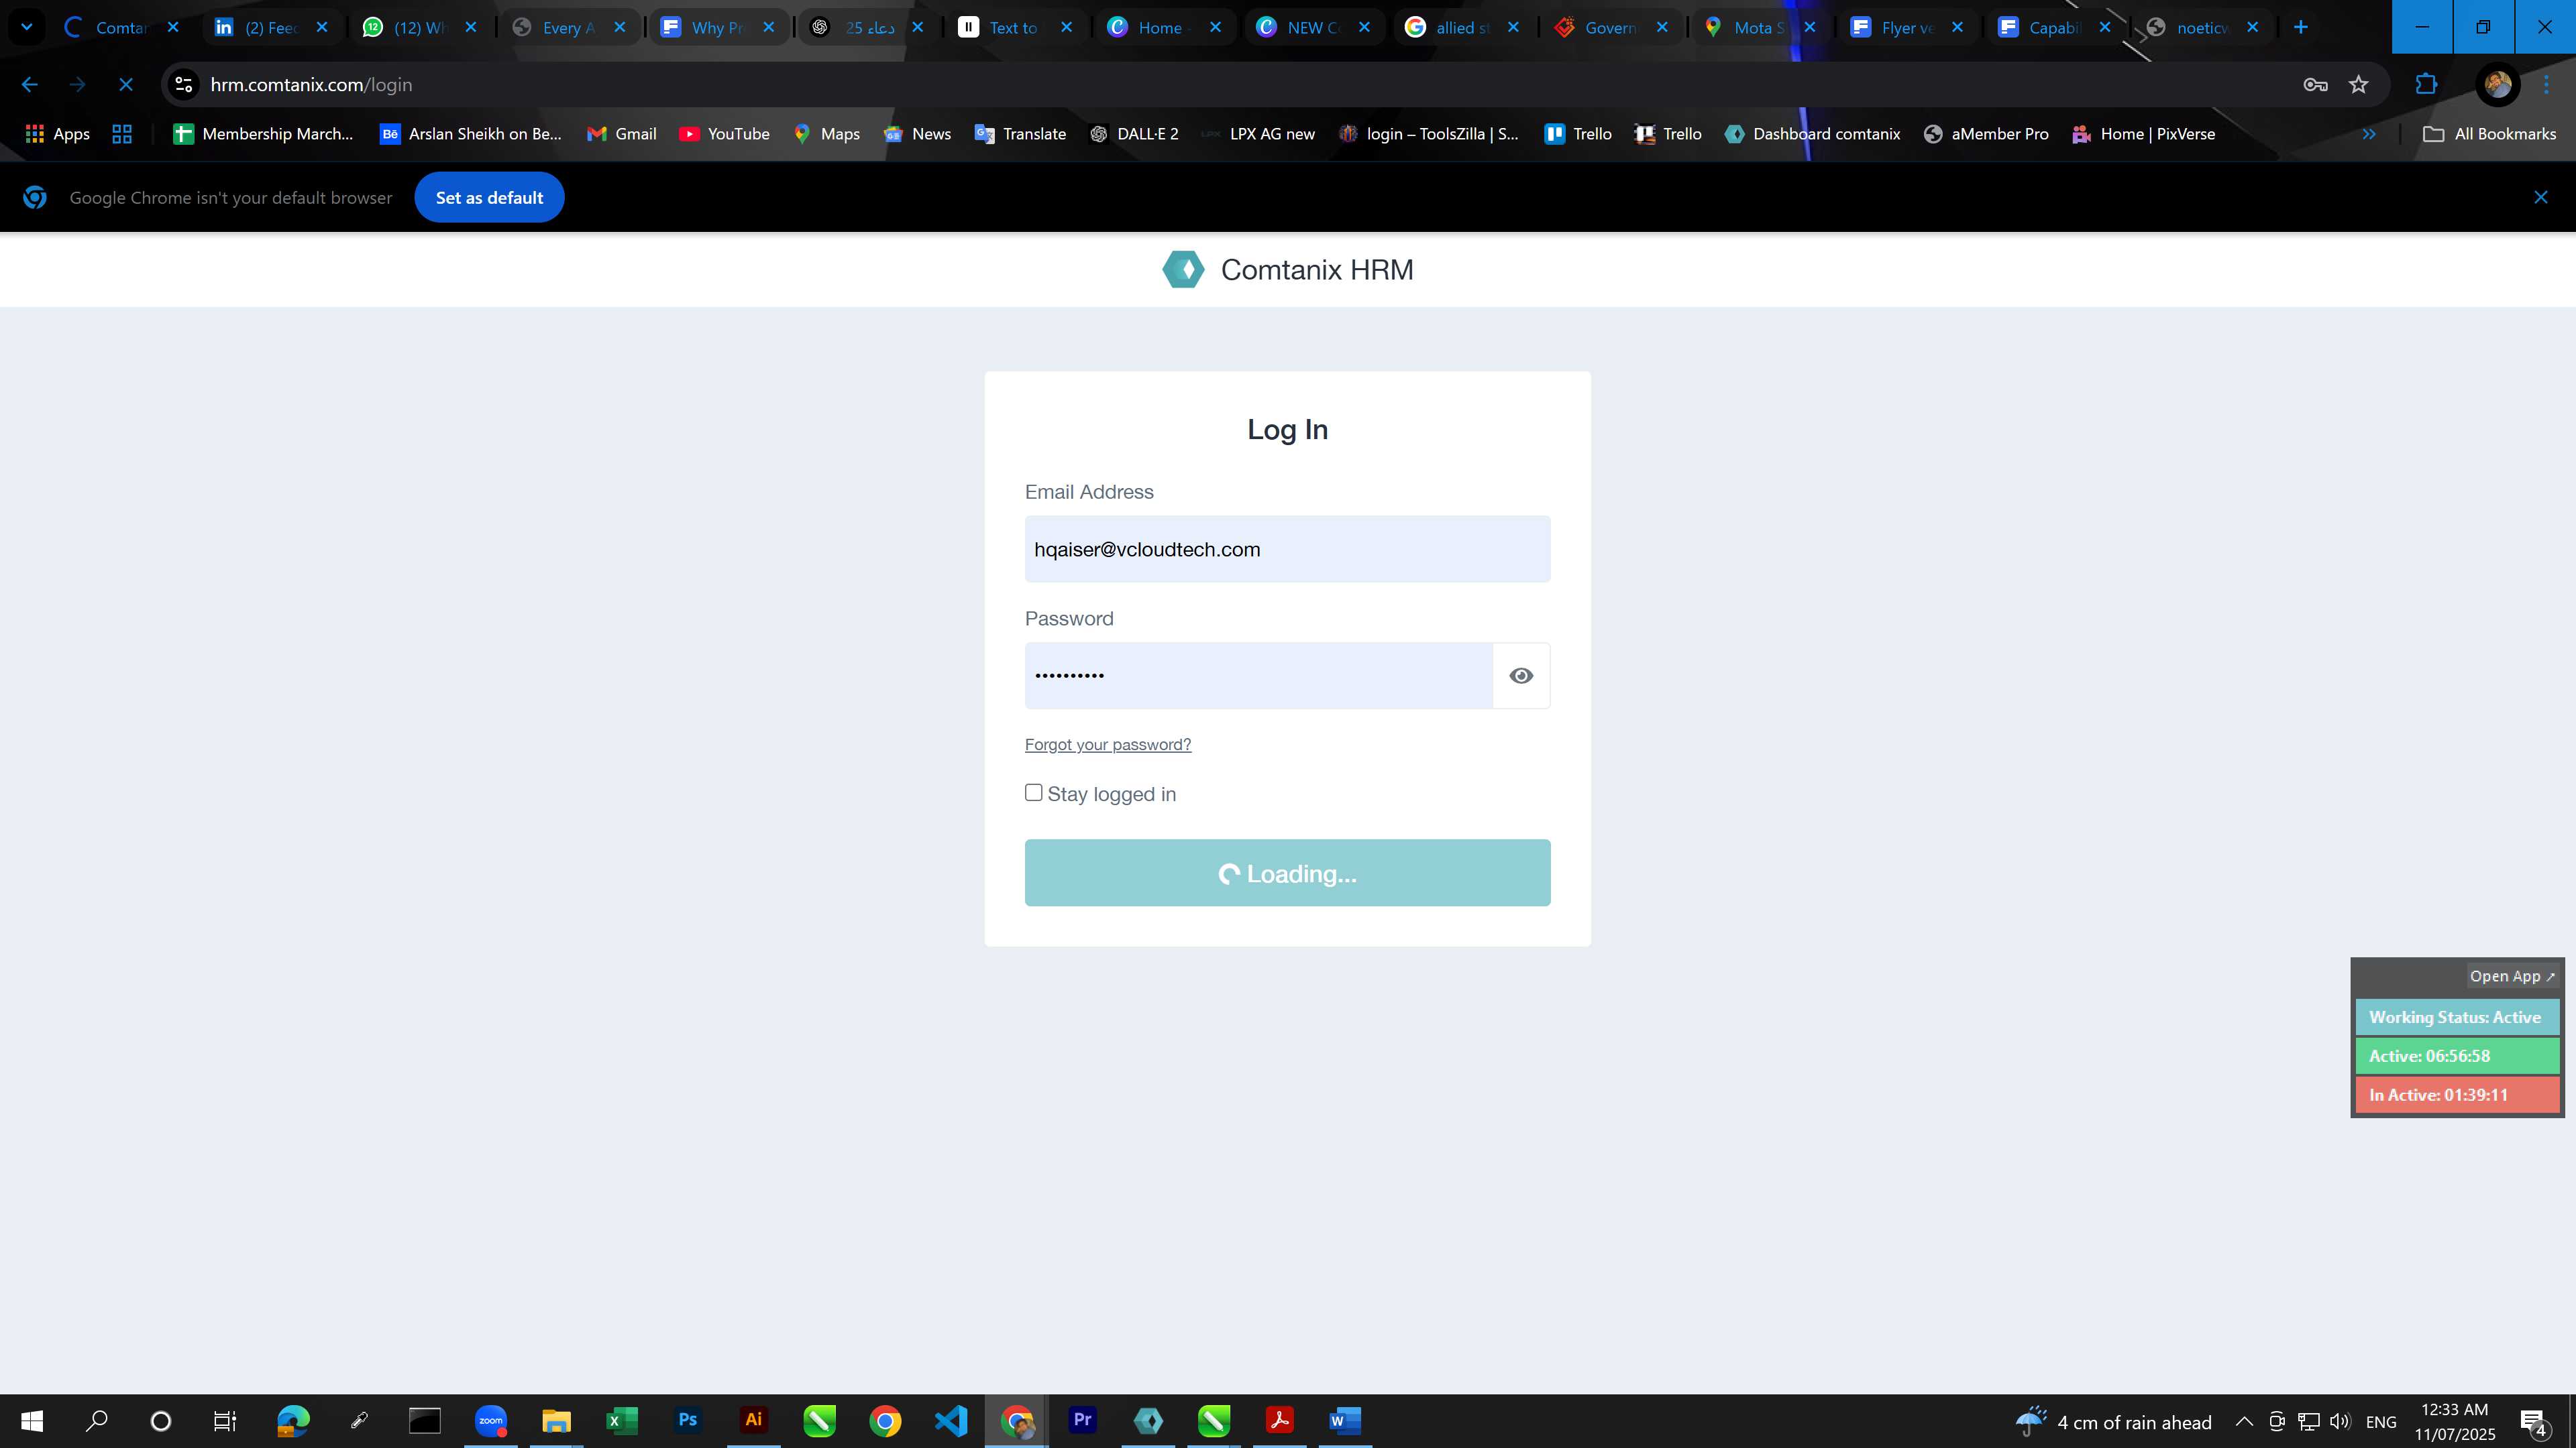Screen dimensions: 2576x1448
Task: Open the Dashboard comtanix bookmark
Action: (x=1812, y=134)
